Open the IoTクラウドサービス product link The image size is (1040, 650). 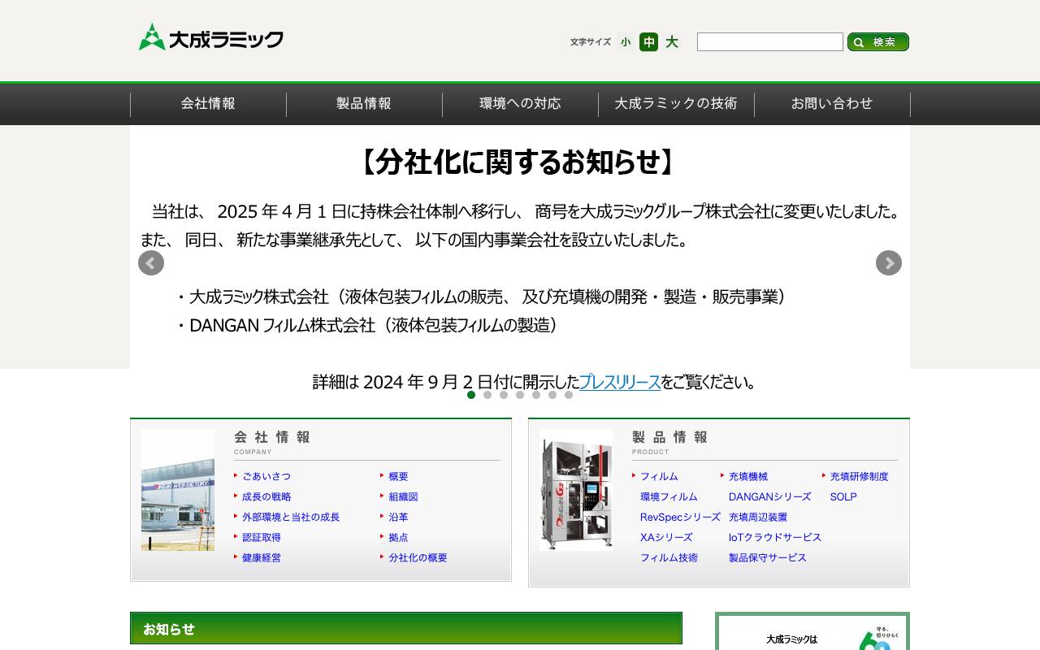[x=775, y=537]
